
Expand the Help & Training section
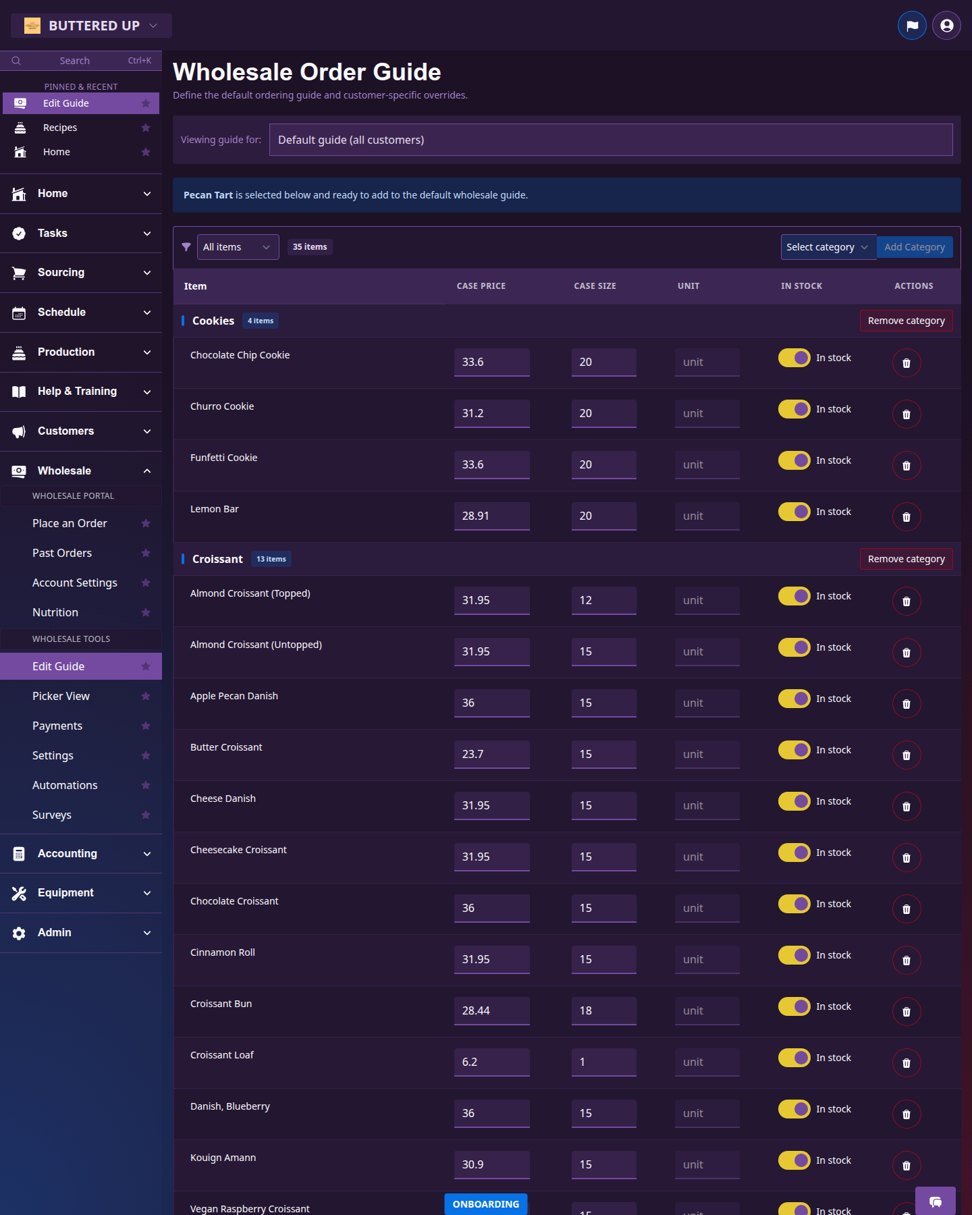[x=81, y=391]
